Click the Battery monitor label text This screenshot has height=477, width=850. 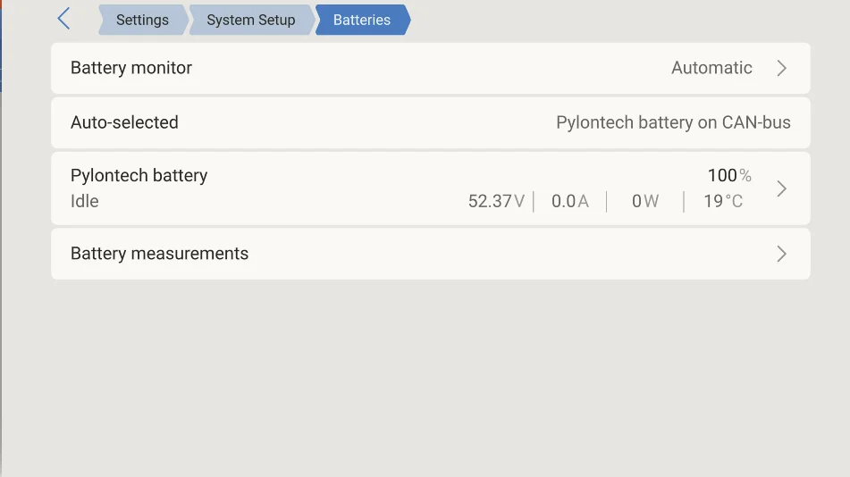pos(131,68)
